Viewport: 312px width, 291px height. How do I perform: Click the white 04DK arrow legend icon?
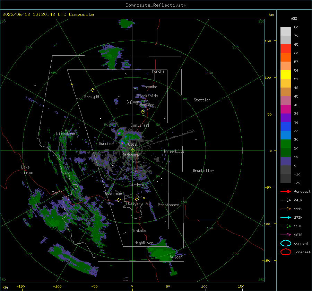point(286,200)
